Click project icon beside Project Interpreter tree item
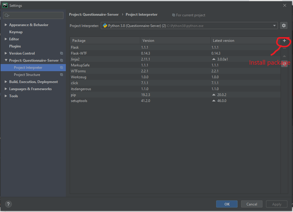The height and width of the screenshot is (212, 293). [61, 67]
